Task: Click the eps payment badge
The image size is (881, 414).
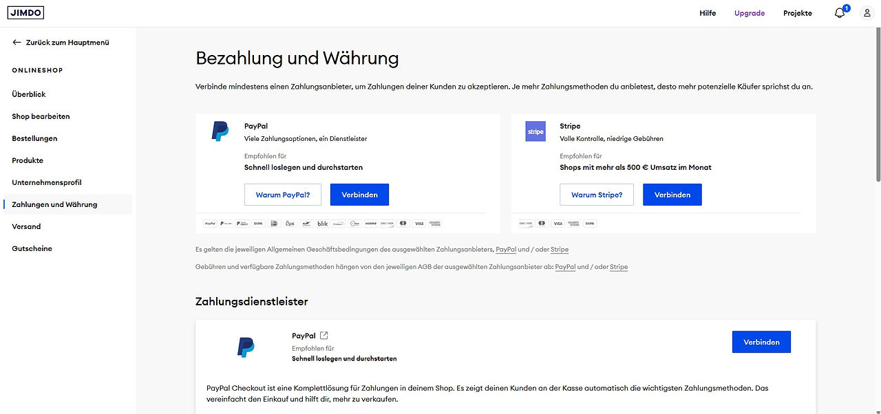Action: pyautogui.click(x=290, y=224)
